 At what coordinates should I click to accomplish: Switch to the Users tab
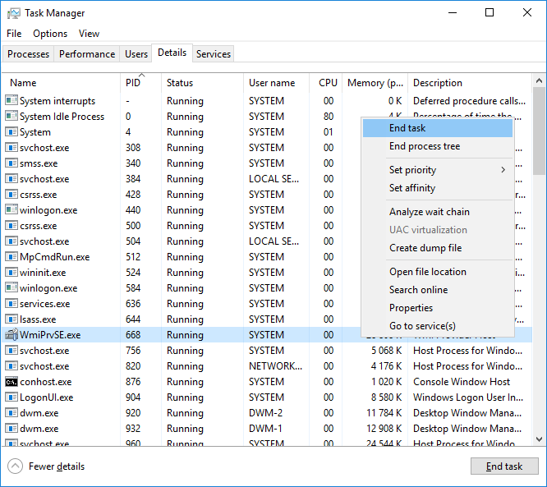[x=136, y=54]
